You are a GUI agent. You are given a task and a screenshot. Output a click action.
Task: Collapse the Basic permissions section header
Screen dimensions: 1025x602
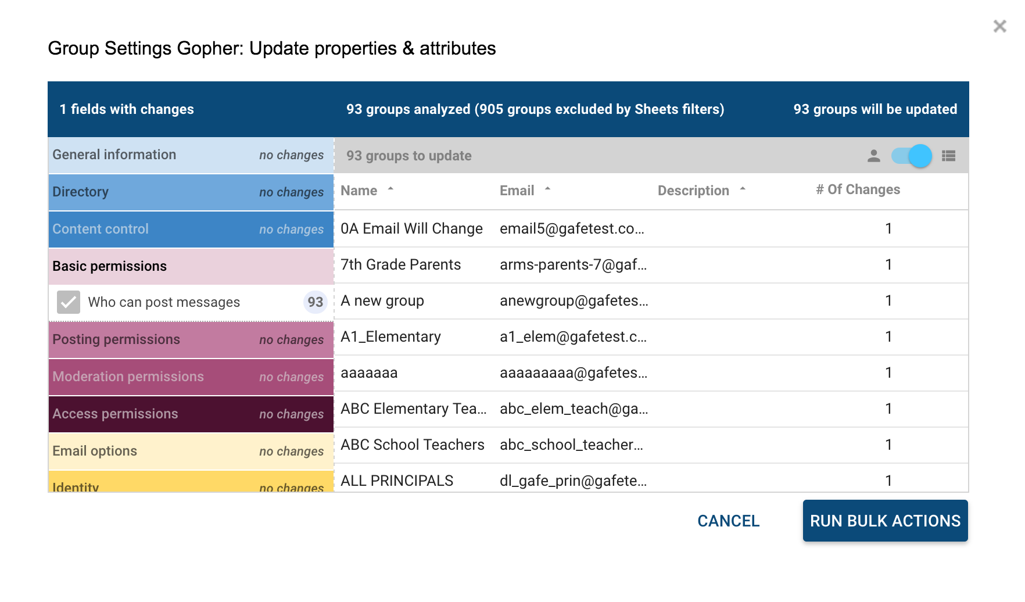(191, 266)
